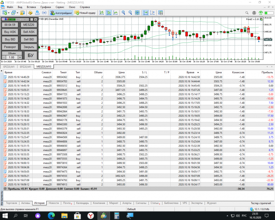This screenshot has width=275, height=220.
Task: Click the volume field showing 1.00
Action: 12,57
